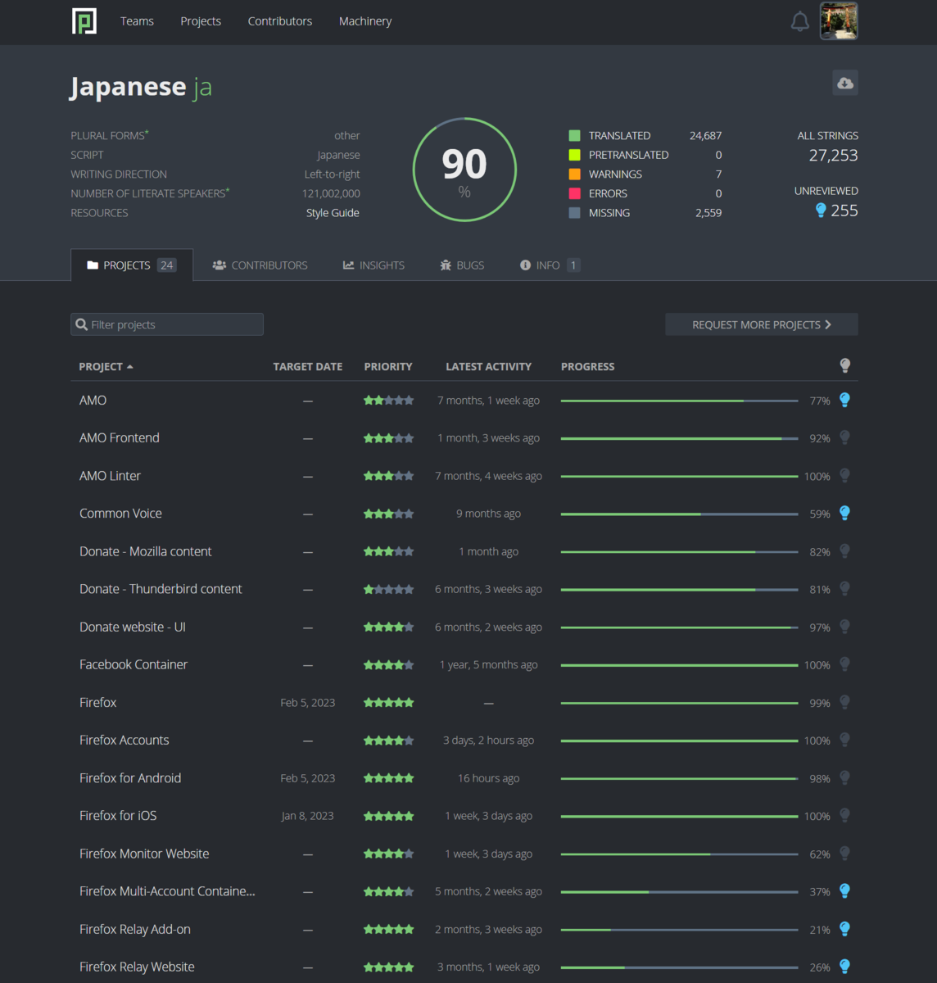
Task: Click the unreviewed lightbulb in AMO row
Action: (x=844, y=400)
